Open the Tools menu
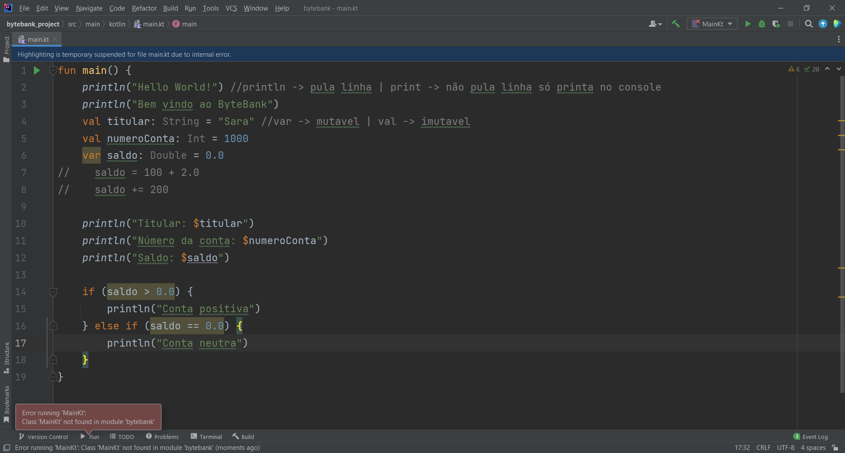 point(211,8)
